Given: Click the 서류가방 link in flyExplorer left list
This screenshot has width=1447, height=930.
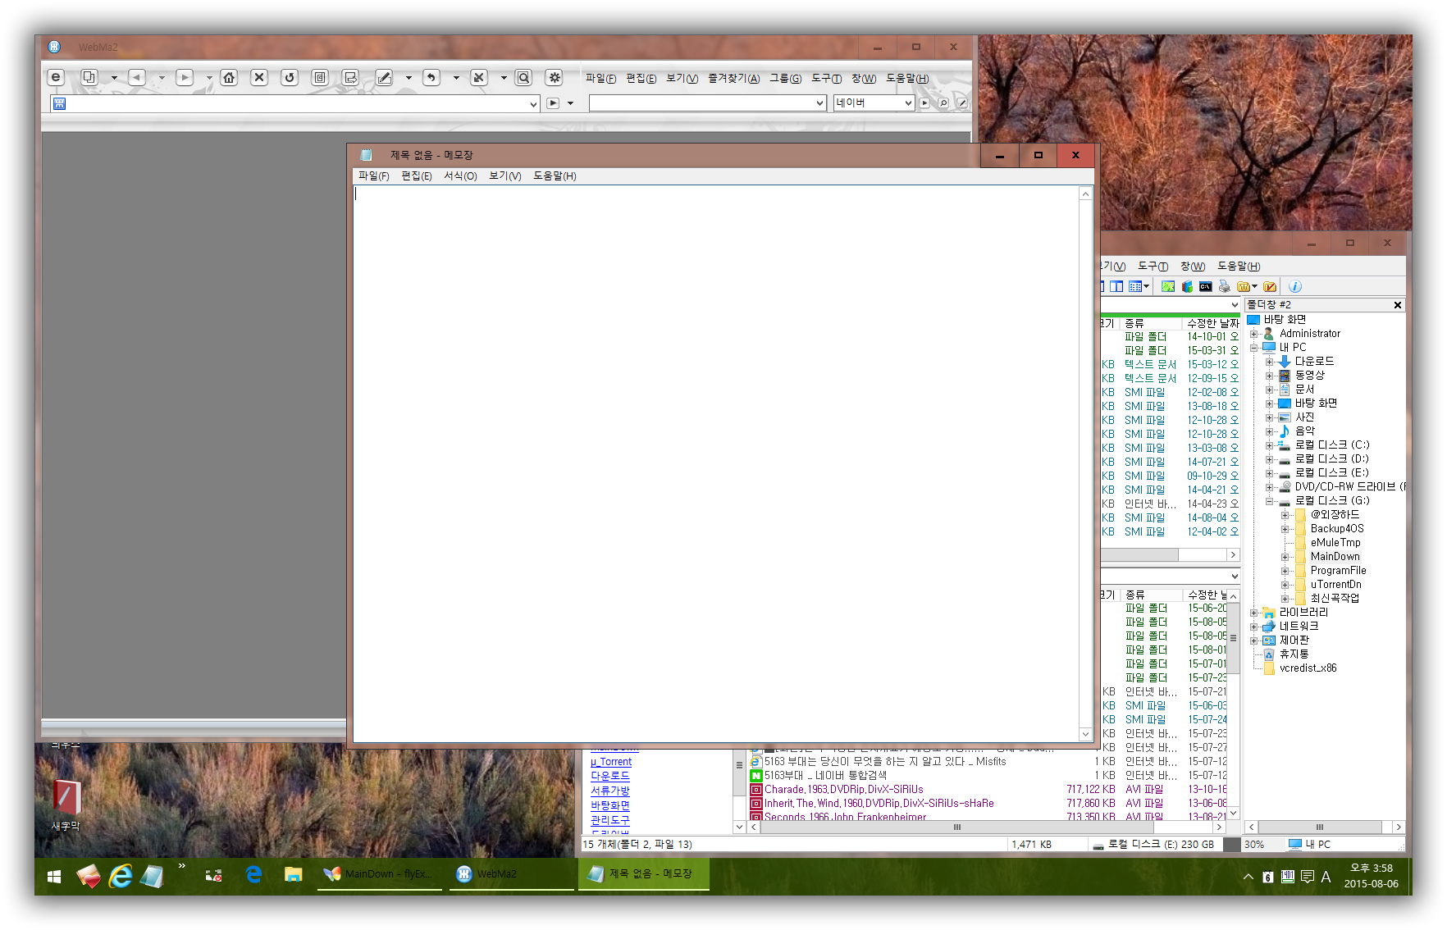Looking at the screenshot, I should click(x=610, y=791).
